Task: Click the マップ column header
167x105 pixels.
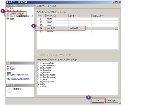Action: [41, 16]
